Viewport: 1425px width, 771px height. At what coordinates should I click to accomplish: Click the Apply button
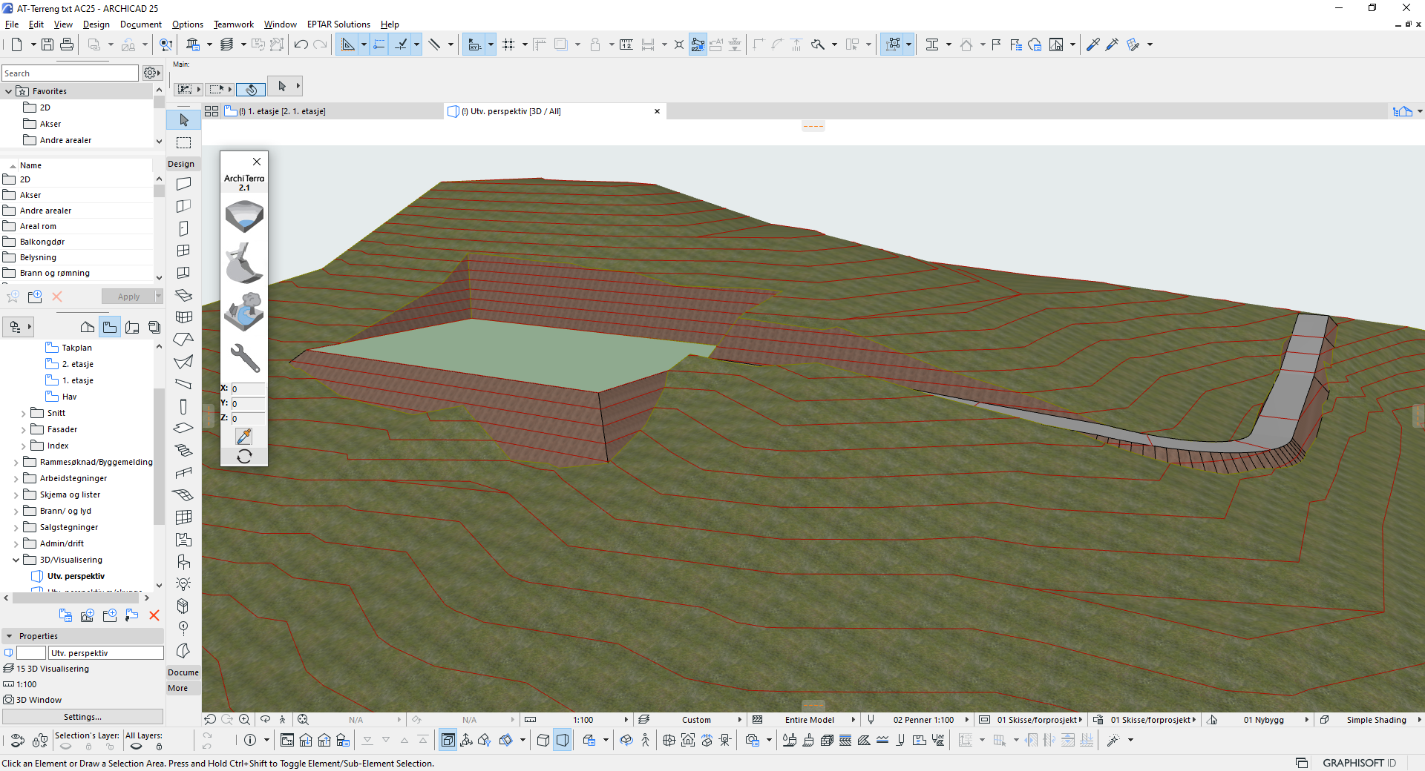(128, 297)
